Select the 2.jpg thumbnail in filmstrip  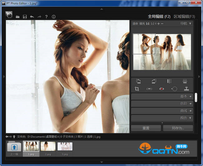pyautogui.click(x=48, y=148)
